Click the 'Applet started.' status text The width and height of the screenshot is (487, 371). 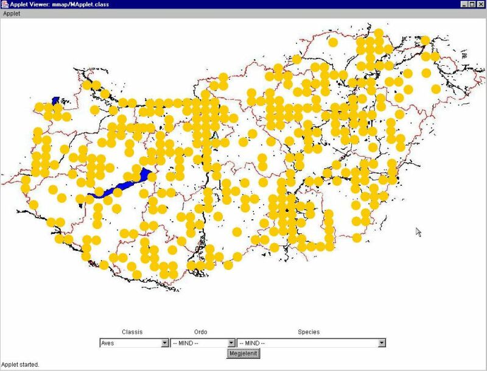[20, 364]
